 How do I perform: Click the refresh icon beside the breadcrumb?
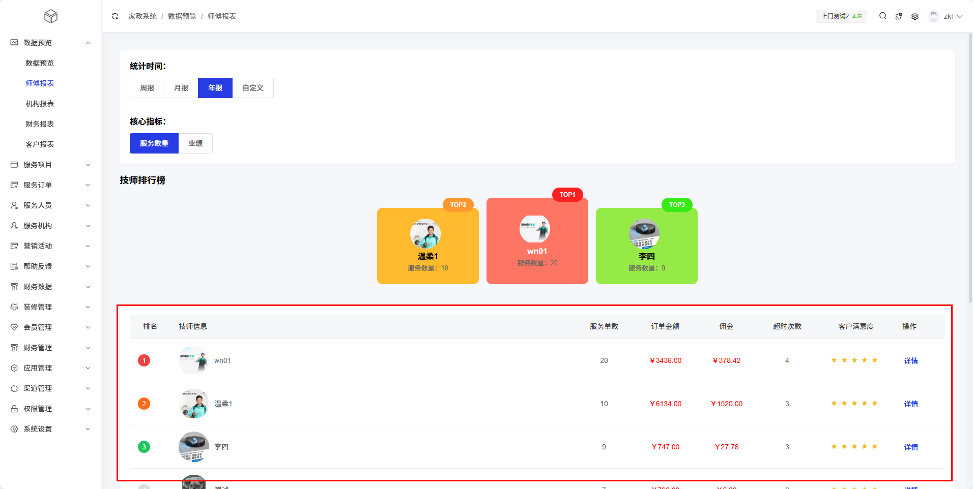(x=115, y=16)
